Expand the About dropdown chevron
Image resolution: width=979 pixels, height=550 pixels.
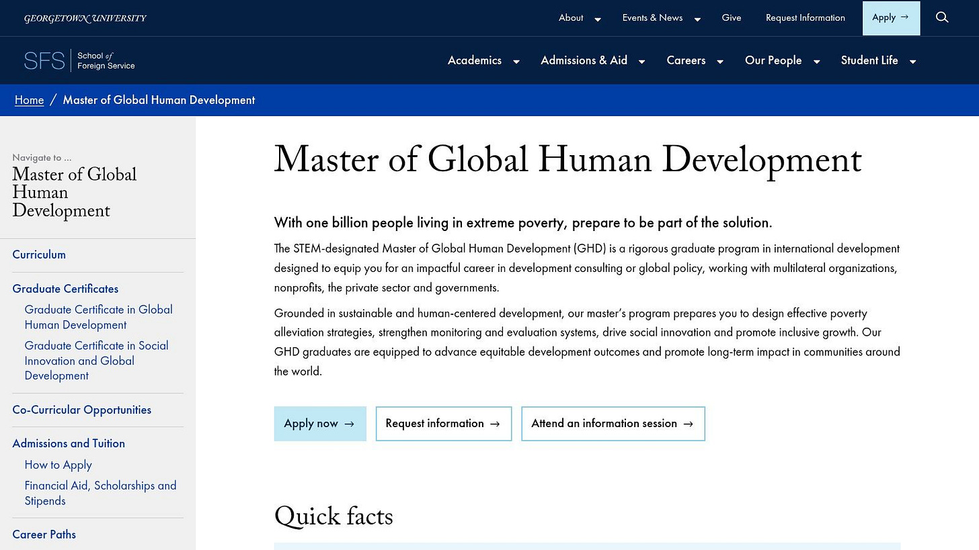(x=597, y=18)
